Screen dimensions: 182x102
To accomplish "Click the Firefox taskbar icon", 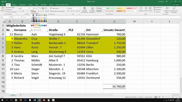I will [x=21, y=100].
